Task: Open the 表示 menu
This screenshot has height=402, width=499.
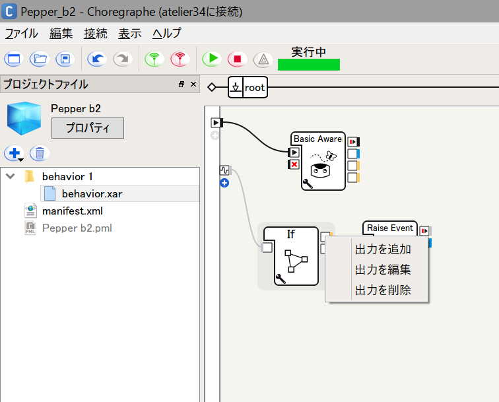Action: pos(130,33)
